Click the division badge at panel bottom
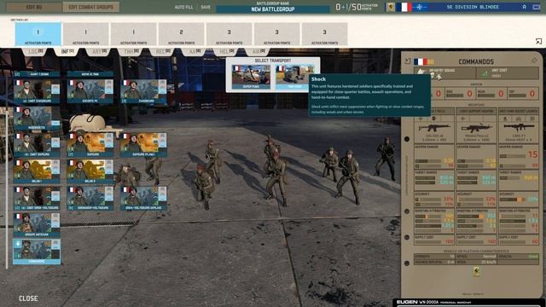This screenshot has width=546, height=307. click(476, 271)
